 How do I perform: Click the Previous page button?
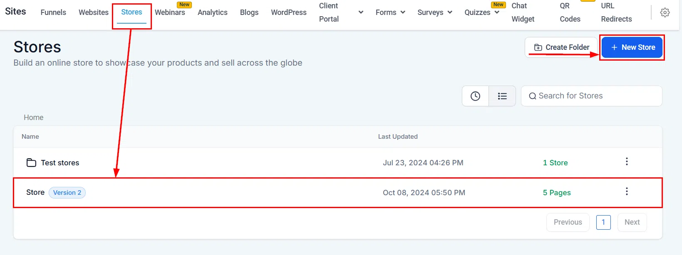coord(568,222)
